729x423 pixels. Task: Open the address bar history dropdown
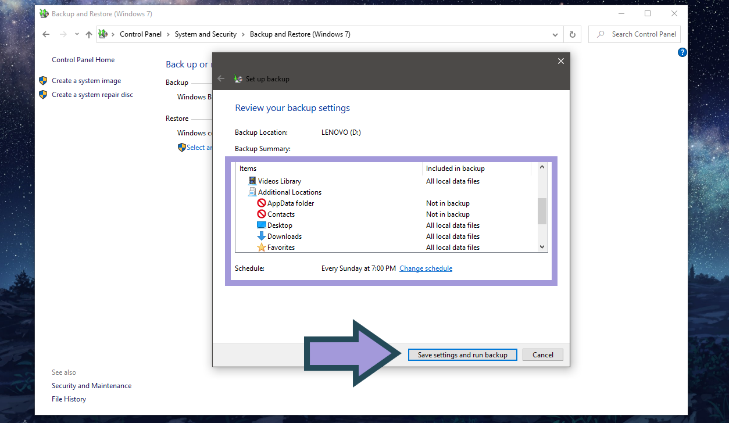pos(555,34)
